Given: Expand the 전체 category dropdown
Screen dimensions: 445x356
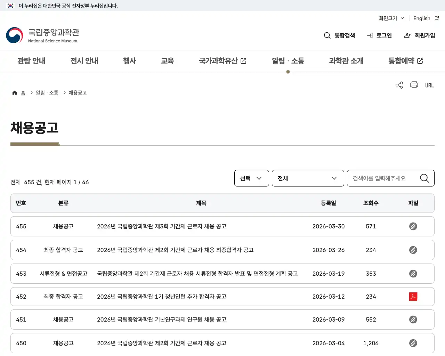Looking at the screenshot, I should pyautogui.click(x=308, y=178).
